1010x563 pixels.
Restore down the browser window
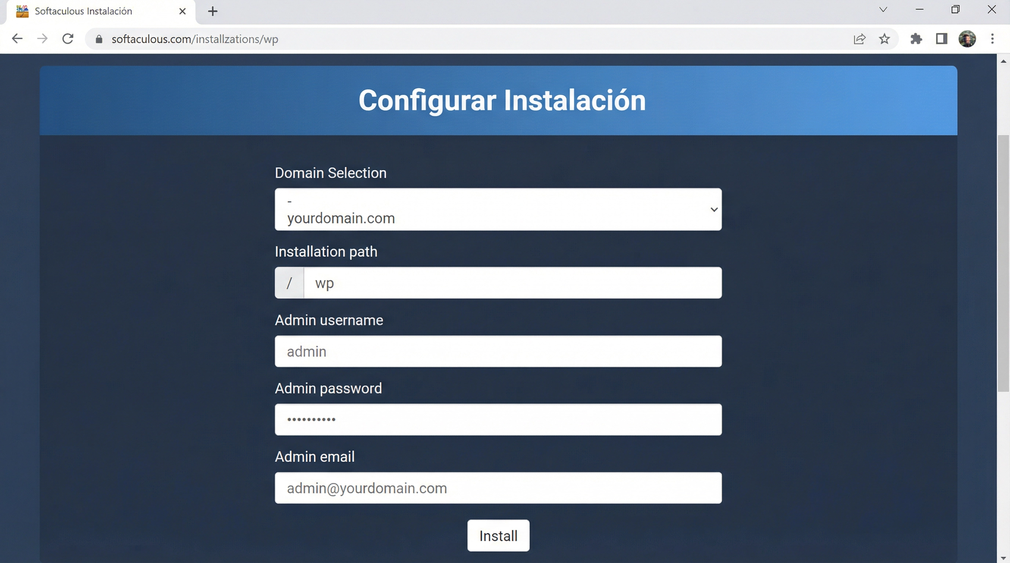click(956, 10)
